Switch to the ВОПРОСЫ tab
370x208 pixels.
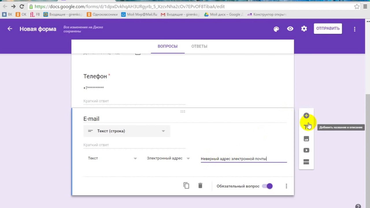pos(168,46)
